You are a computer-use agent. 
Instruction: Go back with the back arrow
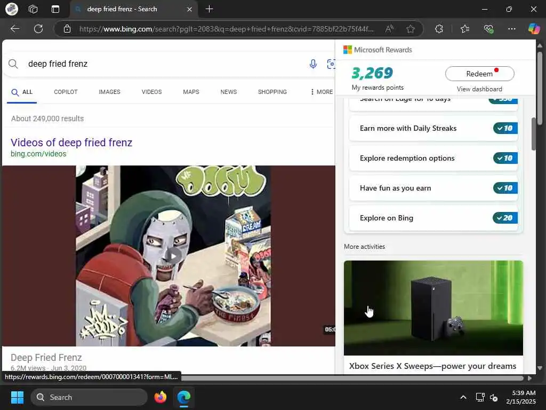pos(14,29)
